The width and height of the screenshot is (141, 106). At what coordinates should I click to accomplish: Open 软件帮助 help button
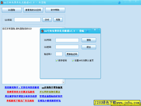coord(55,10)
